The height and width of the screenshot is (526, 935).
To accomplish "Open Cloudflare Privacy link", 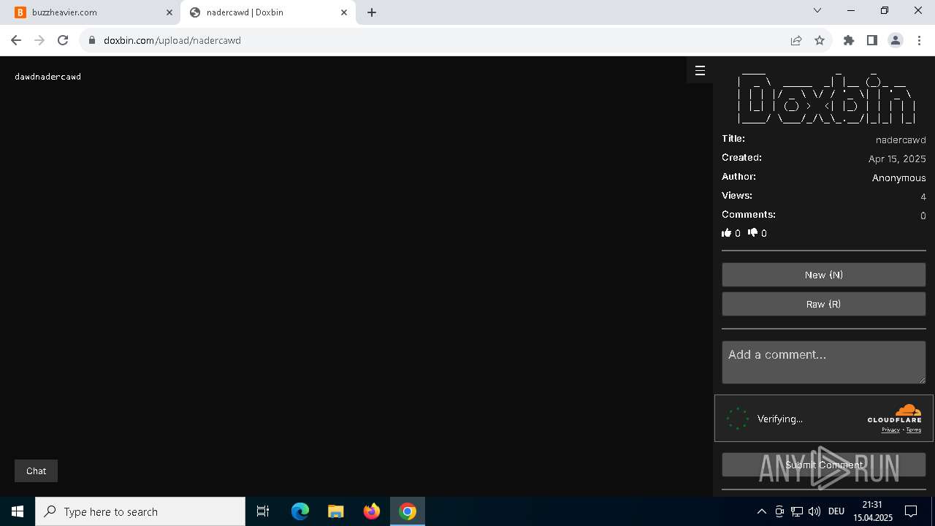I will (x=890, y=430).
